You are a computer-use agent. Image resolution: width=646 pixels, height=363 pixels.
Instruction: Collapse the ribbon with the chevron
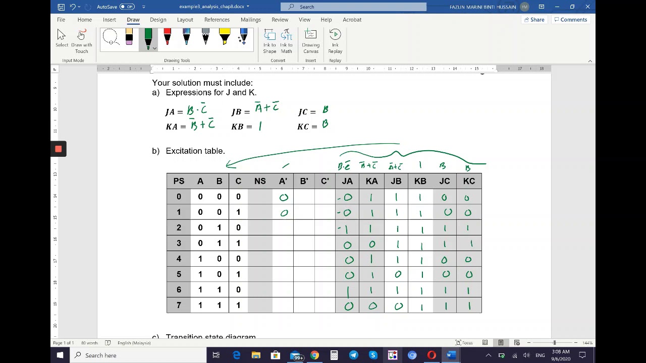pyautogui.click(x=590, y=61)
